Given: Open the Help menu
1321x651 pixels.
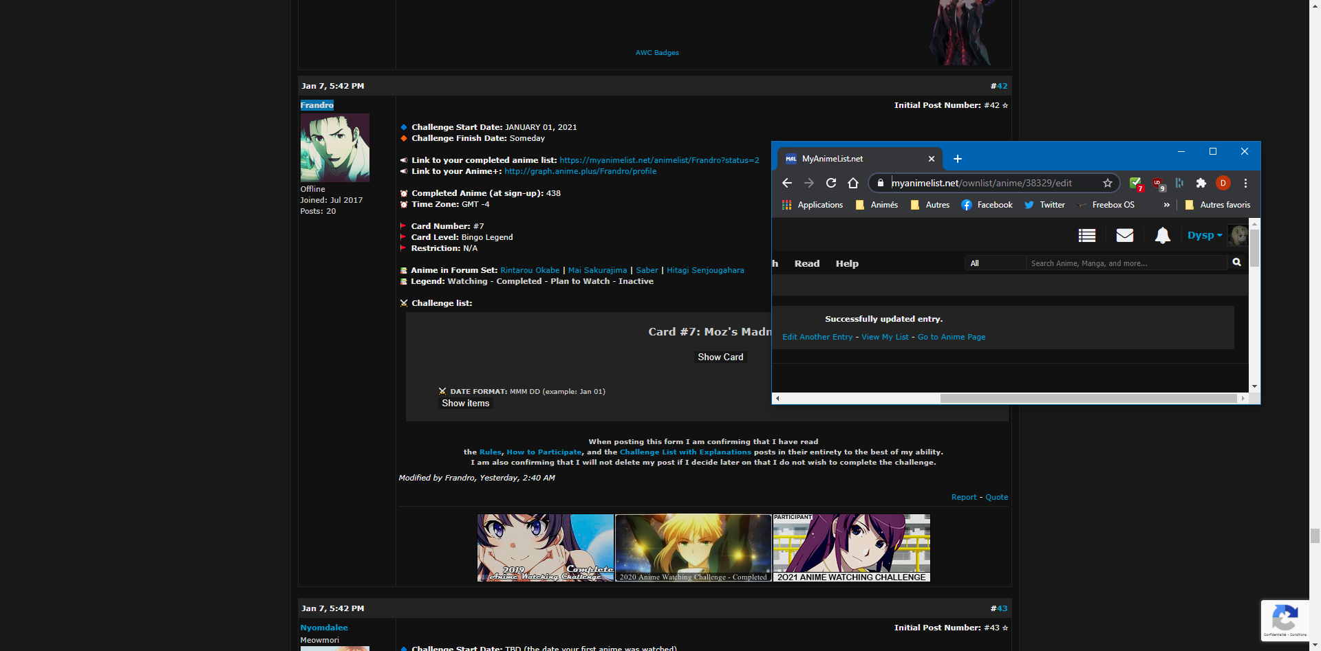Looking at the screenshot, I should tap(846, 264).
